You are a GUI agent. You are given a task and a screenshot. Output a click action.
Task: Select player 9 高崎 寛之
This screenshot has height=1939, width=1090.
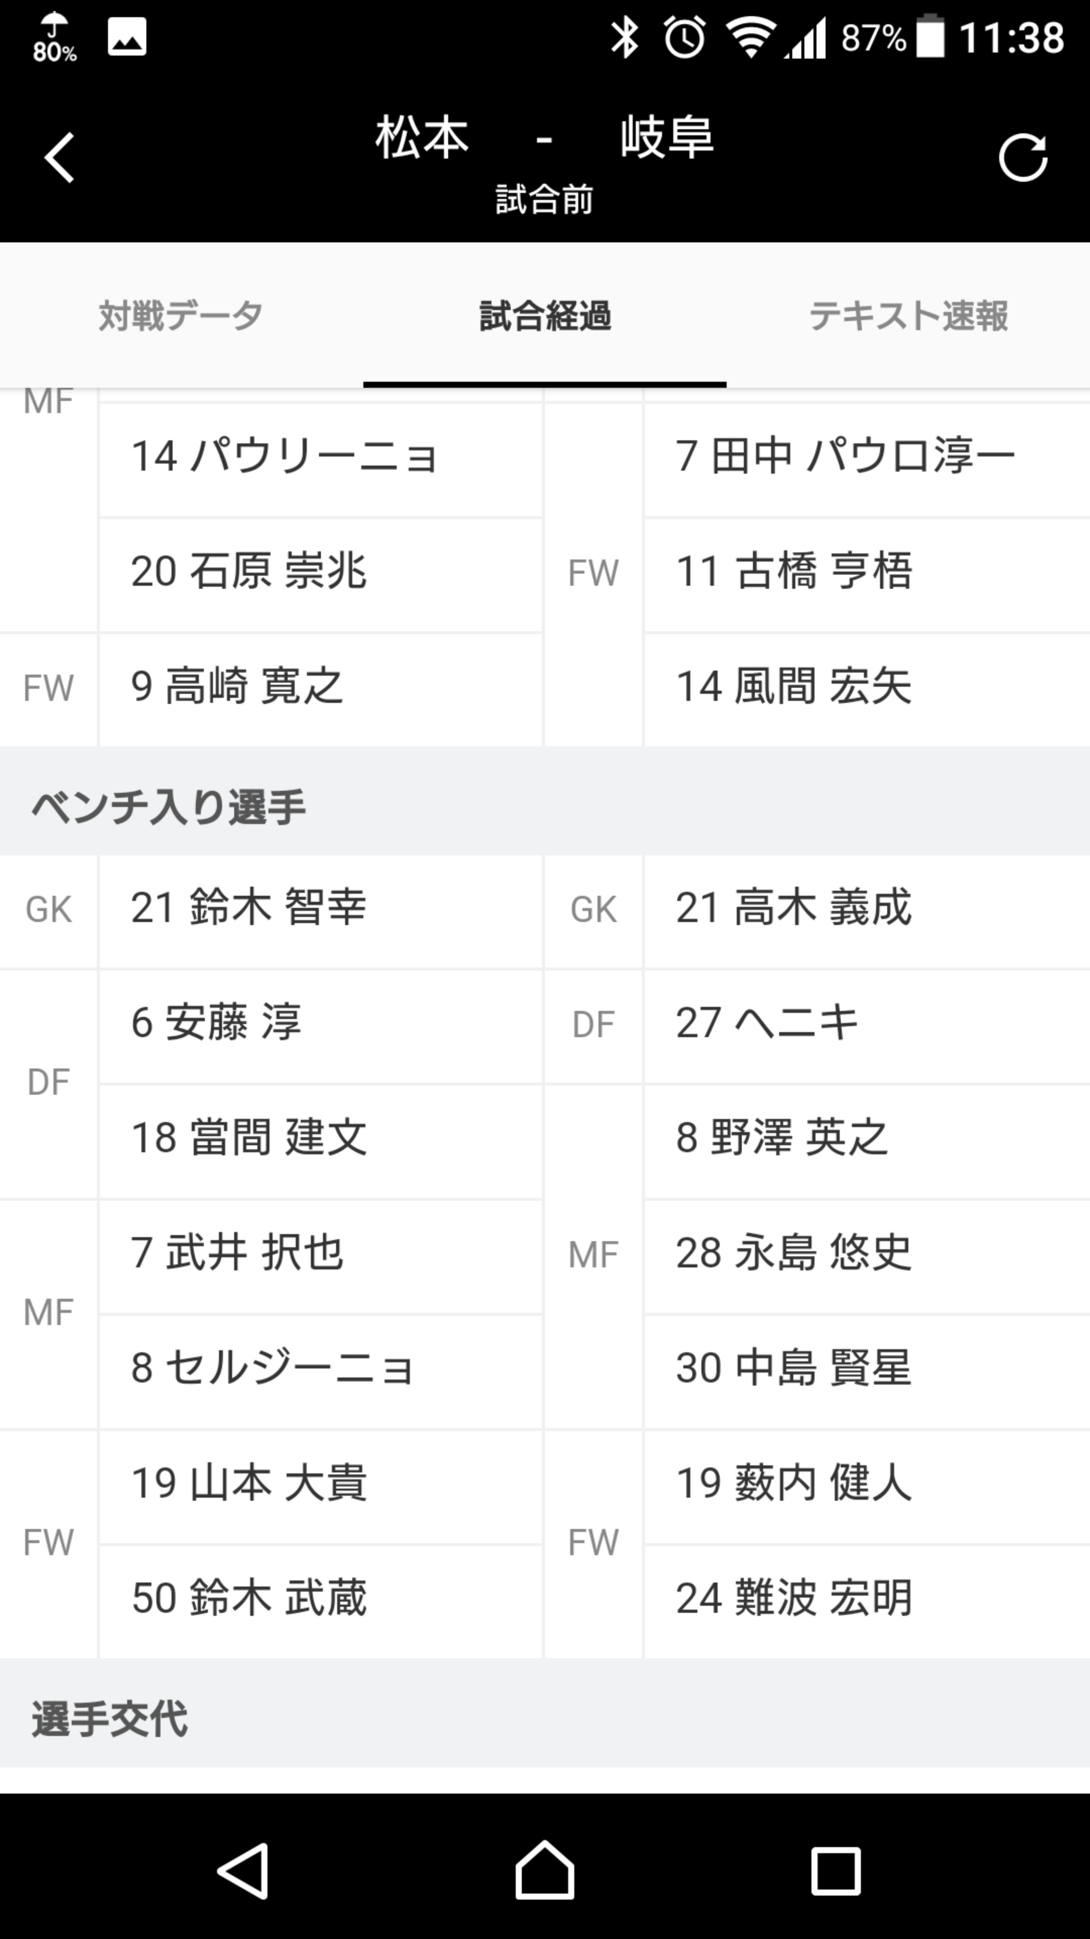click(x=320, y=688)
